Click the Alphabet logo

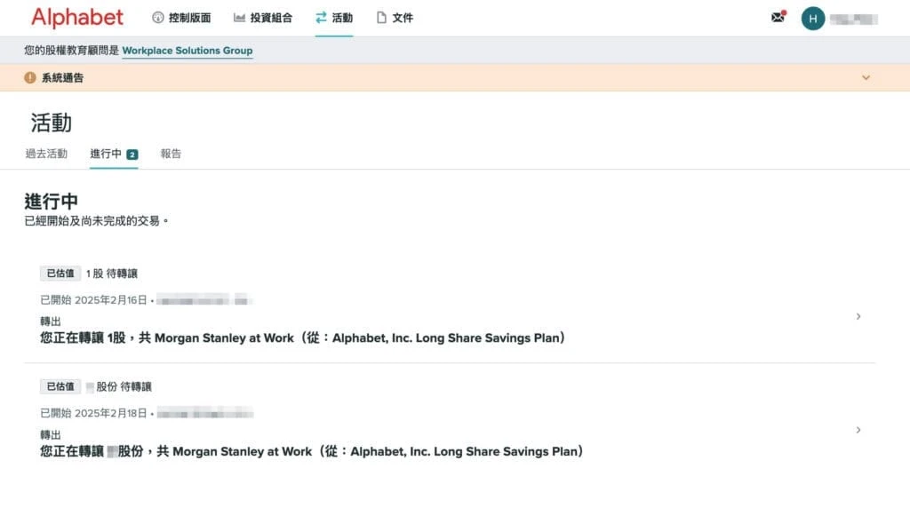tap(77, 18)
